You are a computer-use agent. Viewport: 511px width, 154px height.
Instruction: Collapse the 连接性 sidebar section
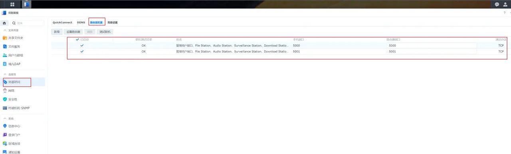click(5, 74)
